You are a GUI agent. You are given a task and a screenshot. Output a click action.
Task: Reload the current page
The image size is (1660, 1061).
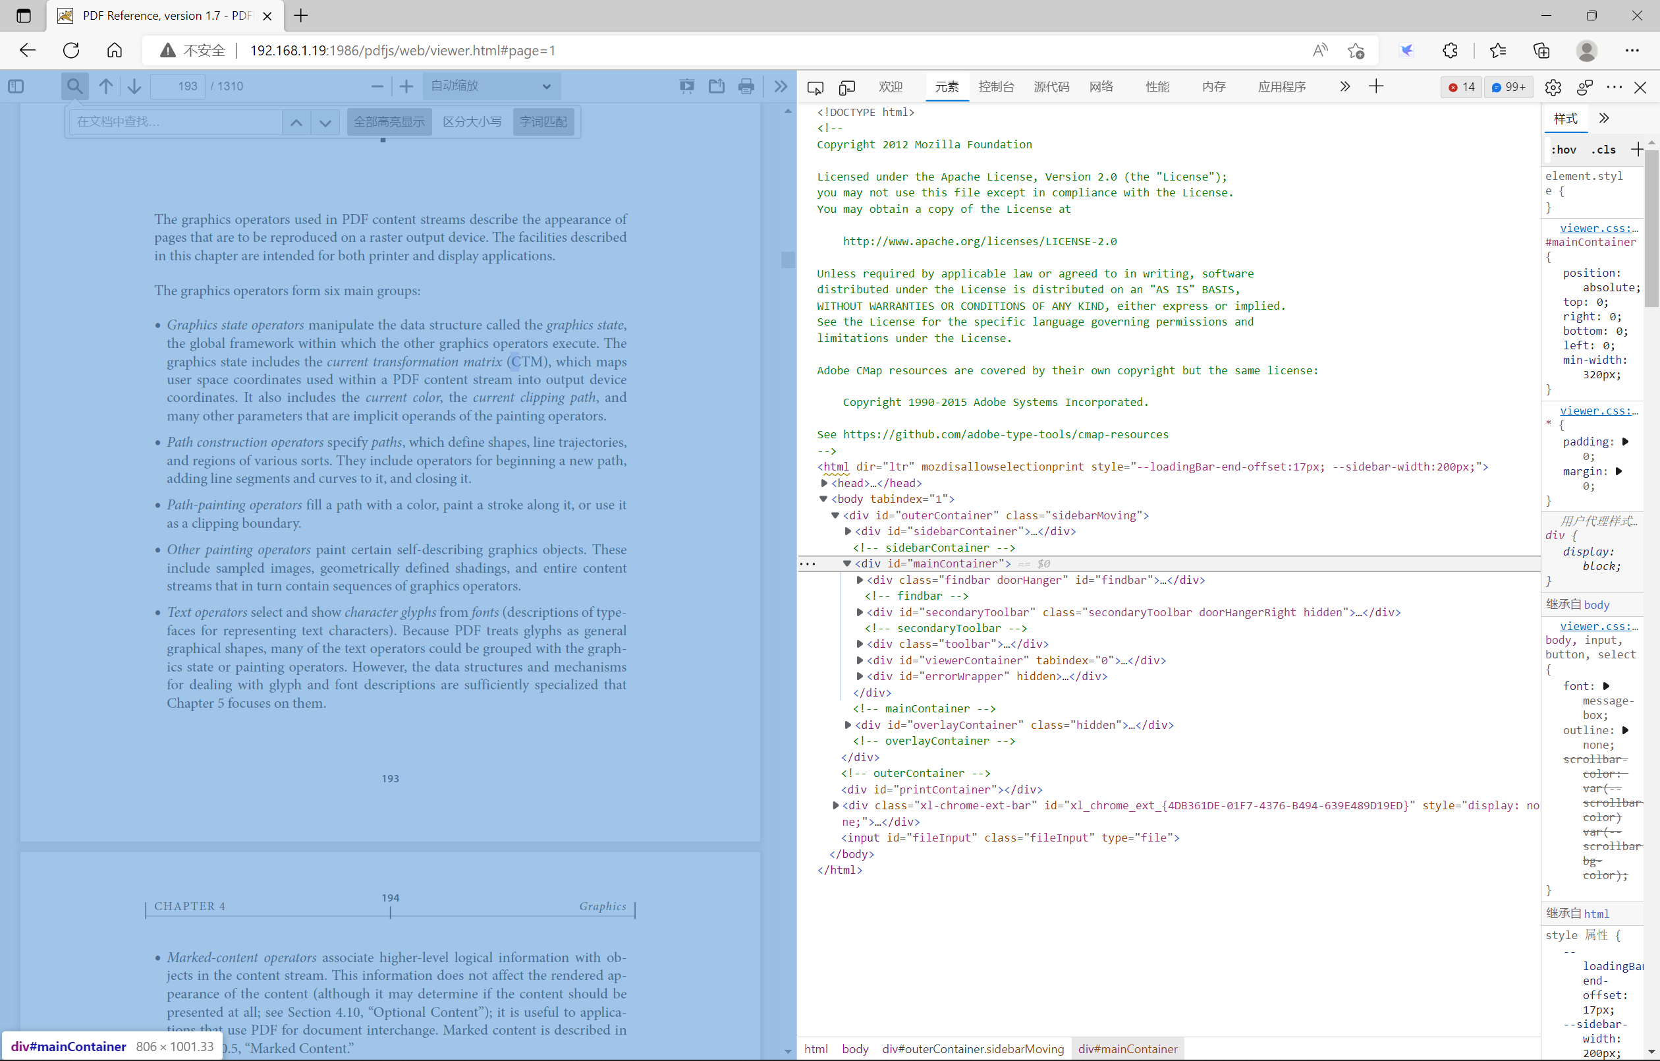tap(71, 50)
